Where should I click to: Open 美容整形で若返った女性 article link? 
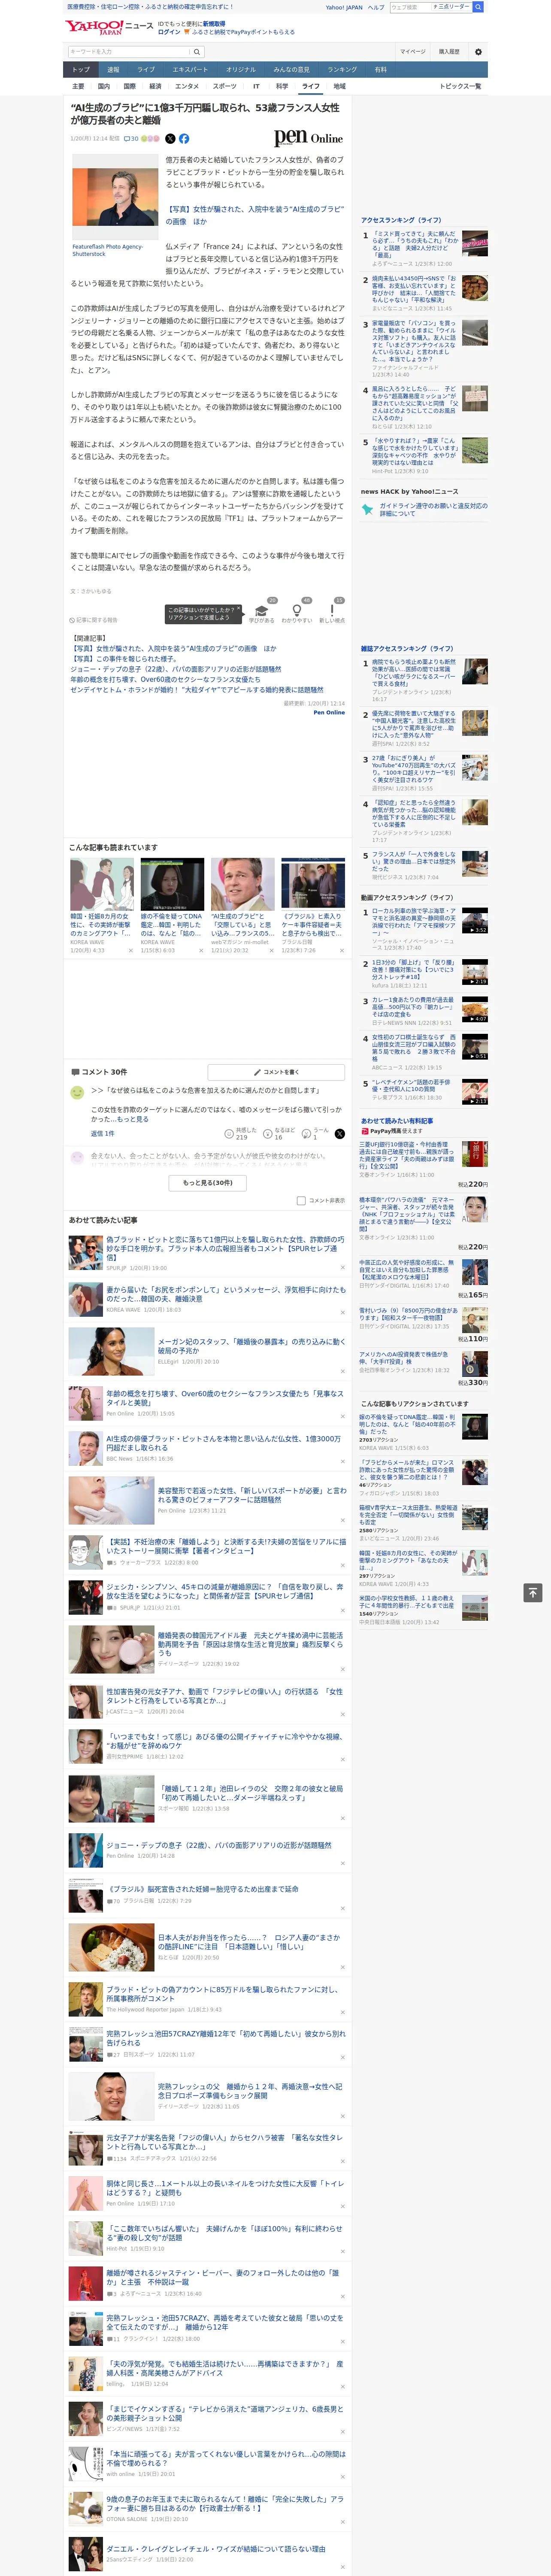pos(251,1495)
